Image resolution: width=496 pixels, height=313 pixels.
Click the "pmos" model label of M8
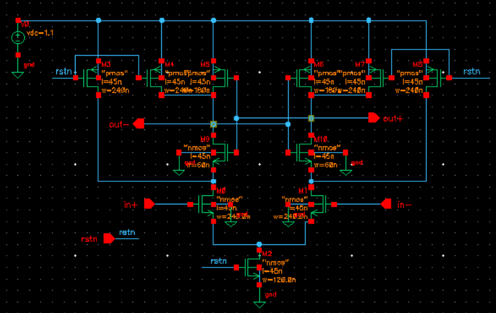click(410, 73)
